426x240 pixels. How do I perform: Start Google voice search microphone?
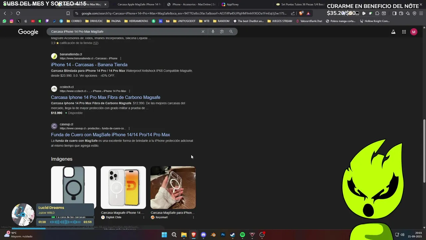click(x=213, y=31)
